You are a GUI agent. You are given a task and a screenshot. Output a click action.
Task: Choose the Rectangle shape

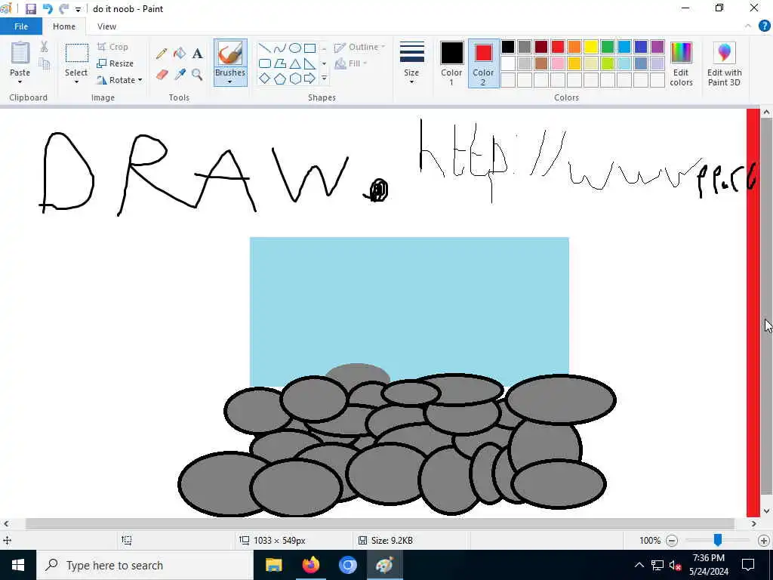coord(310,48)
